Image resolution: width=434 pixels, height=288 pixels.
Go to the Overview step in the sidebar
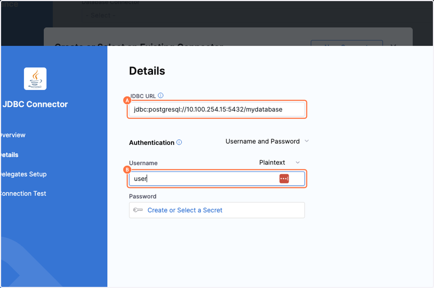(13, 135)
